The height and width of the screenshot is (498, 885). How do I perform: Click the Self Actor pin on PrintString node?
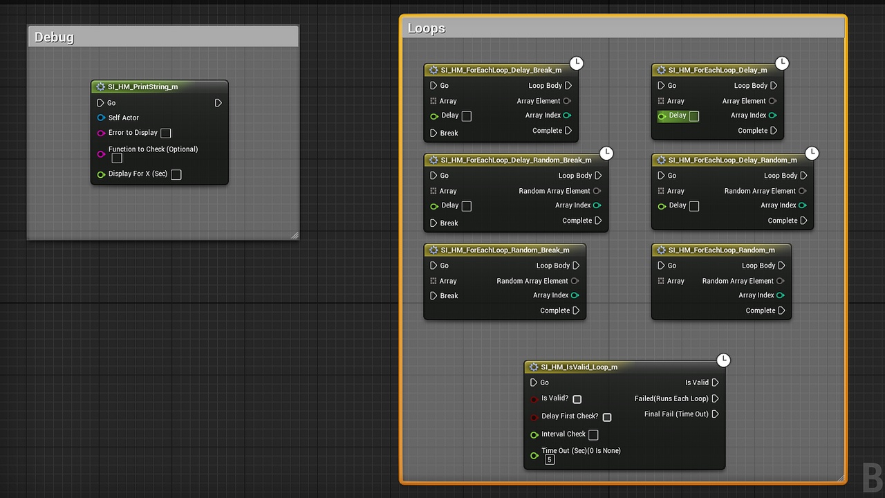tap(102, 118)
